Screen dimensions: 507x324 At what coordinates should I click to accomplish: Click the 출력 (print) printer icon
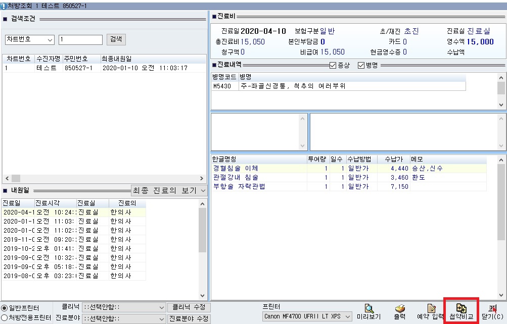pyautogui.click(x=400, y=308)
